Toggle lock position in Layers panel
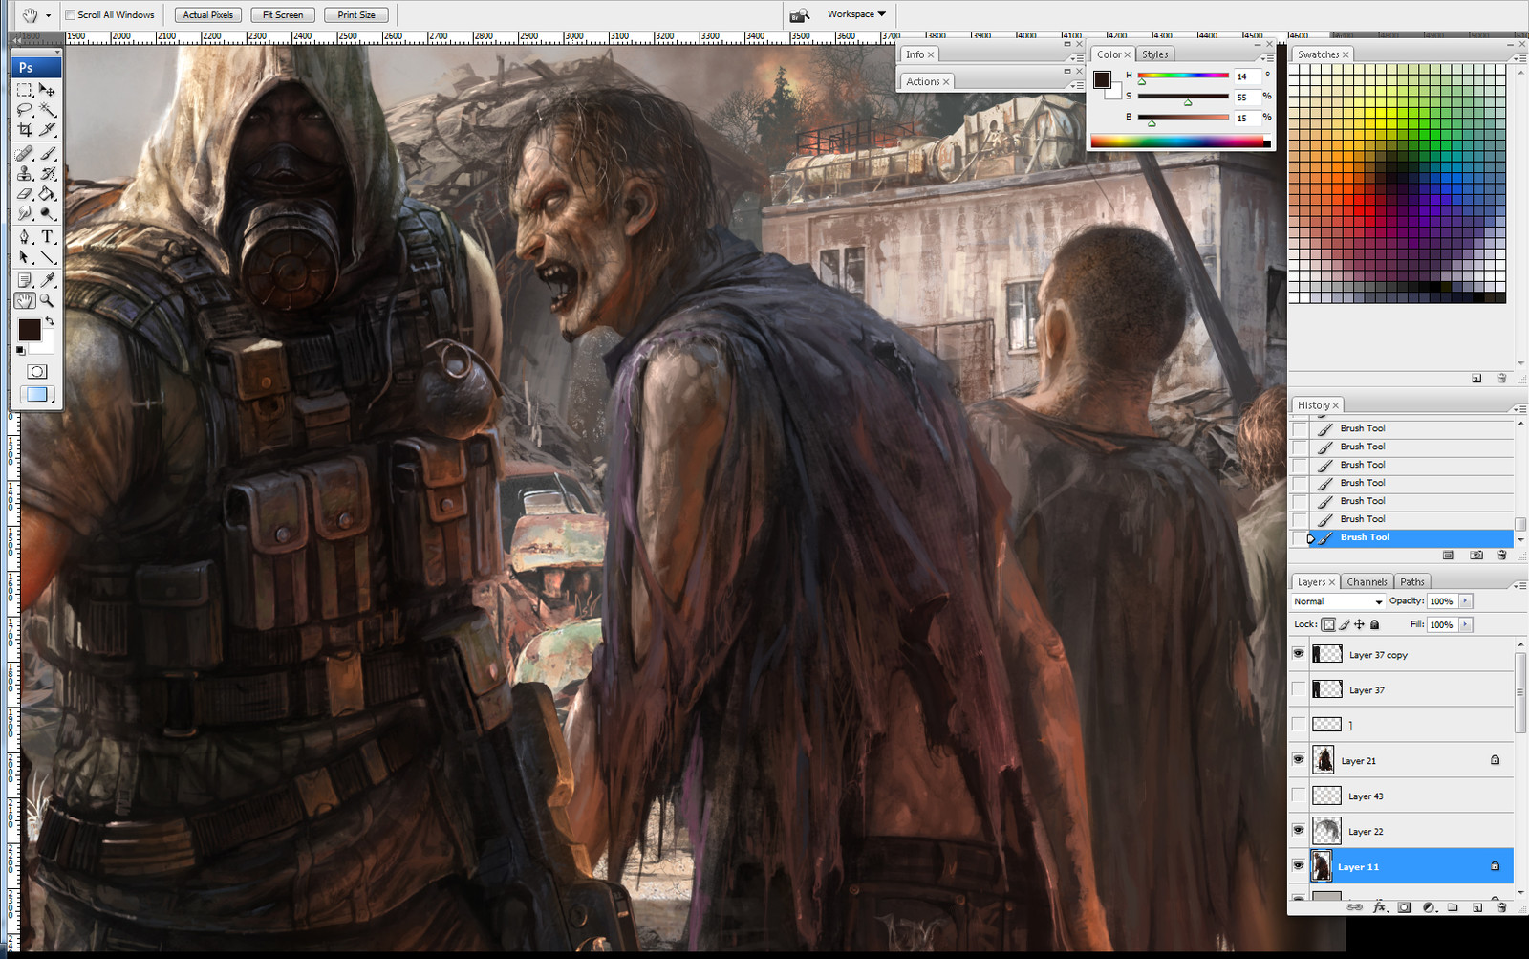Image resolution: width=1529 pixels, height=959 pixels. click(1359, 624)
